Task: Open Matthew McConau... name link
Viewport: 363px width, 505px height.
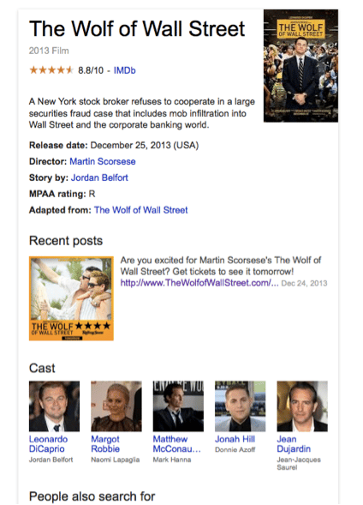Action: tap(177, 444)
